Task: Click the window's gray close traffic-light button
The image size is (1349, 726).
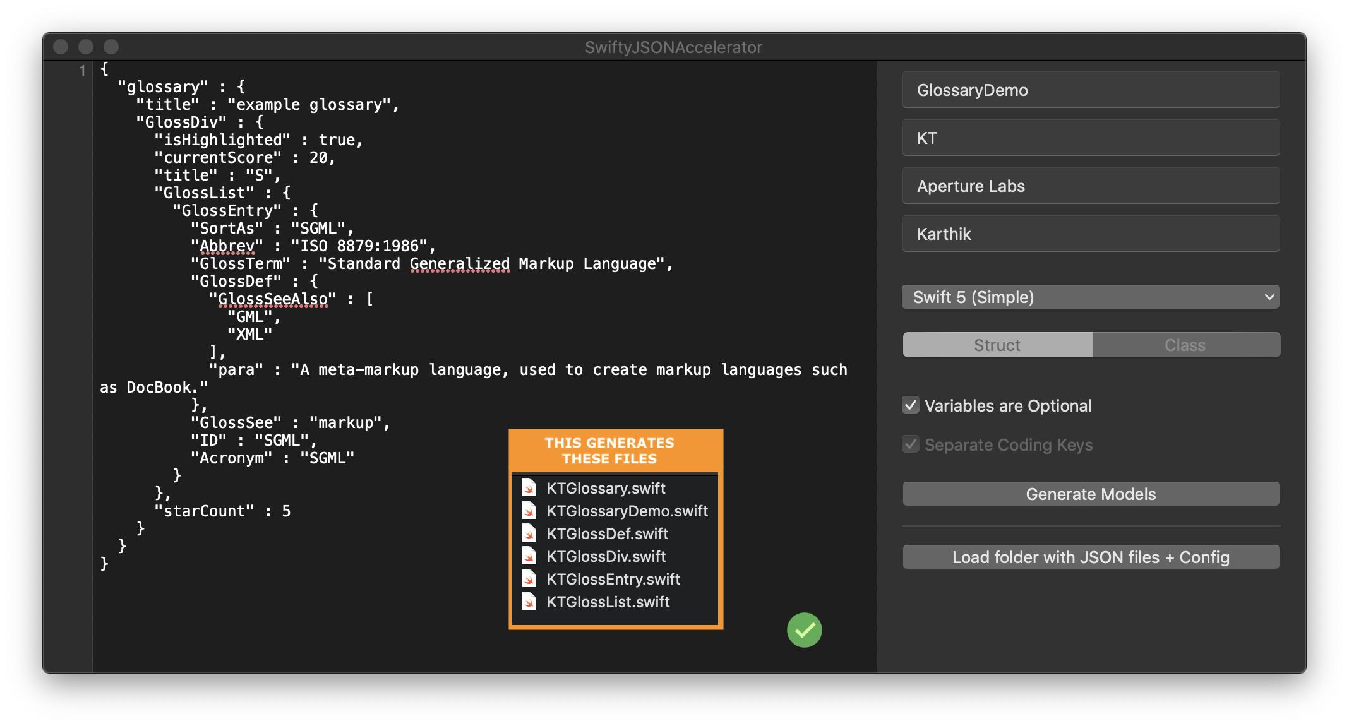Action: click(x=61, y=47)
